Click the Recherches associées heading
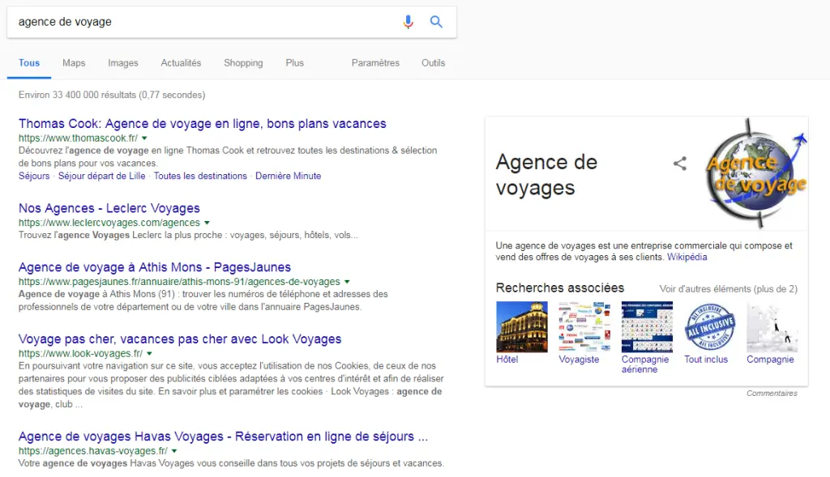 [559, 288]
